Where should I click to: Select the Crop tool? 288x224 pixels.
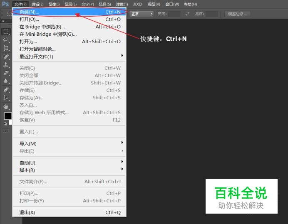tap(6, 48)
